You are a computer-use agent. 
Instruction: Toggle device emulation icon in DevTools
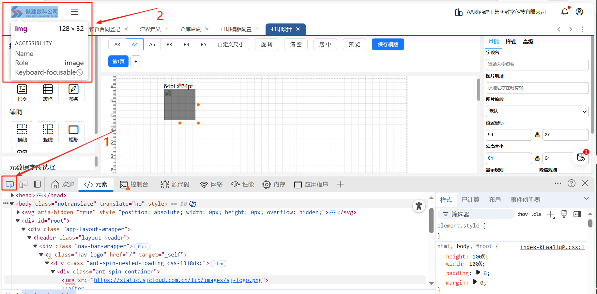(x=23, y=184)
